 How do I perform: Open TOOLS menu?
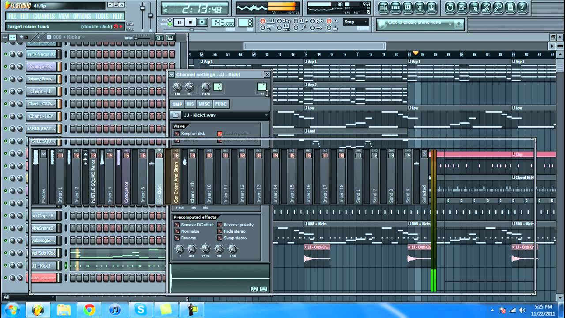[x=102, y=16]
